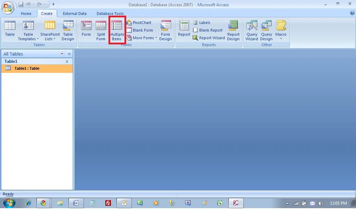Open the Windows Start menu

[9, 203]
